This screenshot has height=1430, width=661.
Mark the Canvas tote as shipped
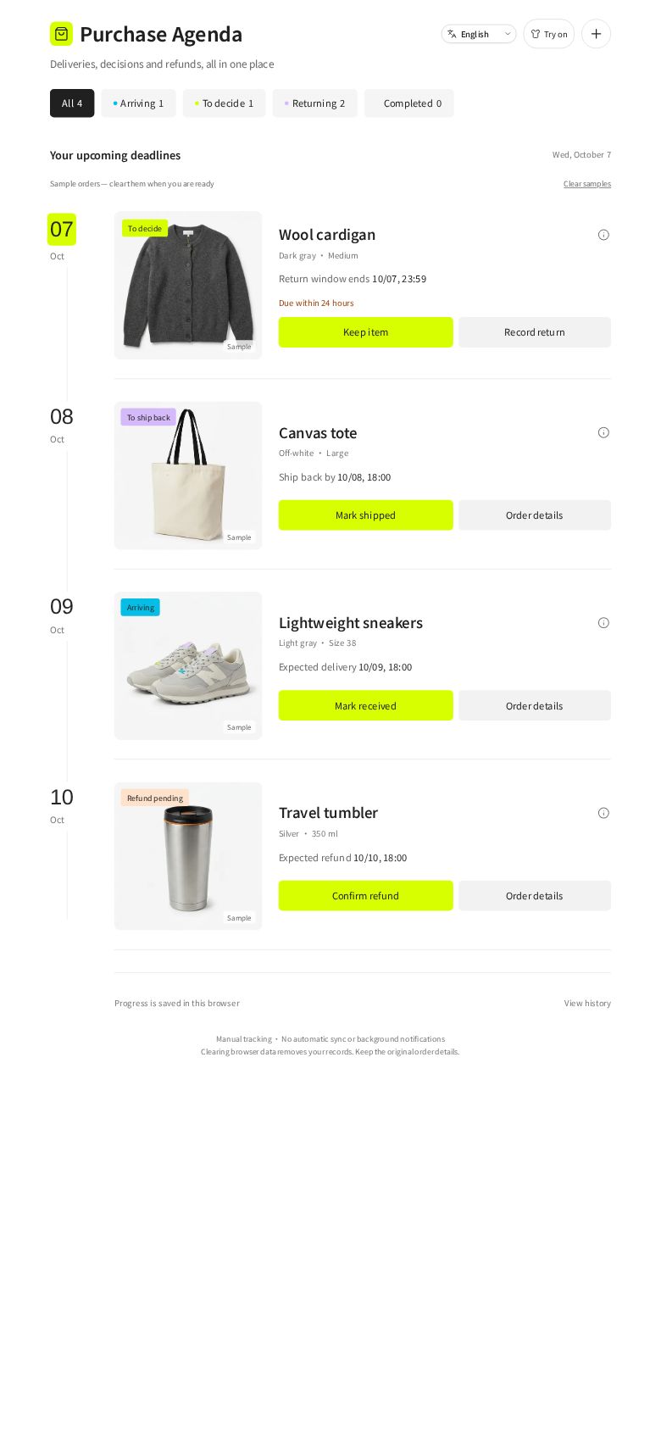pos(366,515)
